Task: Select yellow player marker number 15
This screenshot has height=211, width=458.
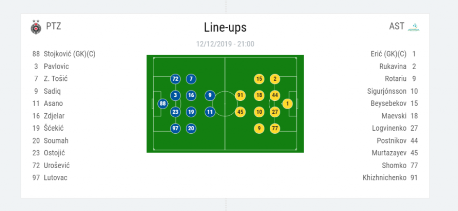Action: (x=259, y=79)
